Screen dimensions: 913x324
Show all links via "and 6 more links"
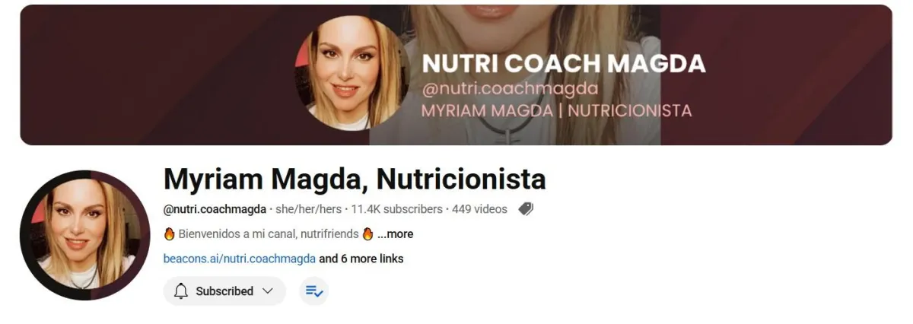click(x=361, y=259)
